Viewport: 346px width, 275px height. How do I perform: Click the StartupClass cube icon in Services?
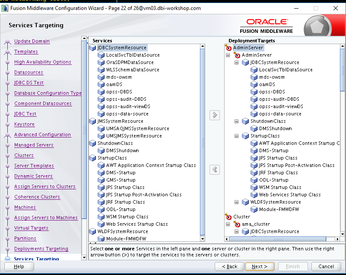click(92, 158)
